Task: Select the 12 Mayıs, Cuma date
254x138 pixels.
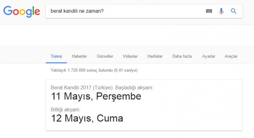Action: 87,118
